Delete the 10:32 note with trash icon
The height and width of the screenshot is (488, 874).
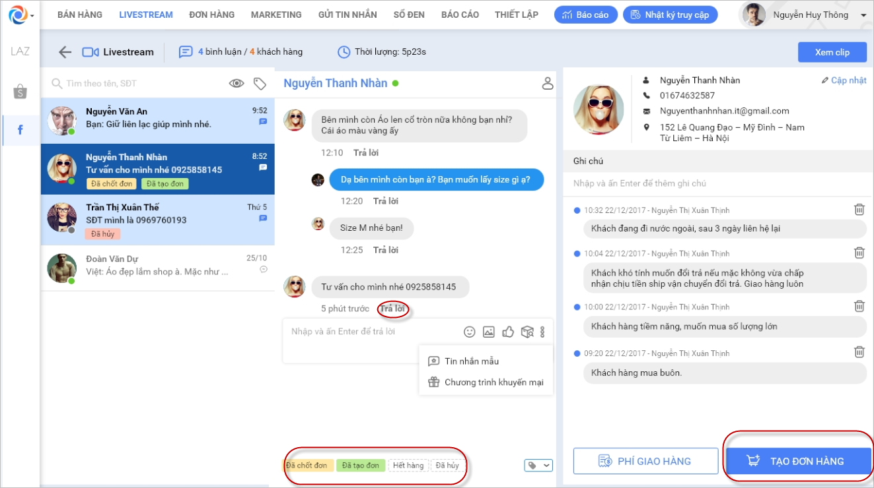859,210
